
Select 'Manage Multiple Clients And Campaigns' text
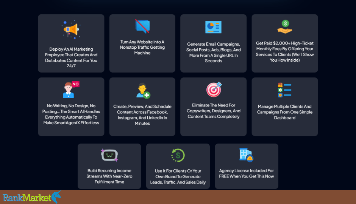click(x=285, y=109)
